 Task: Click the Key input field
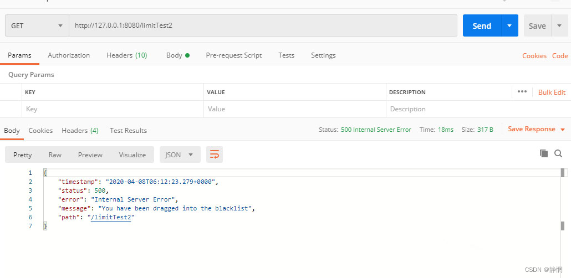tap(113, 109)
